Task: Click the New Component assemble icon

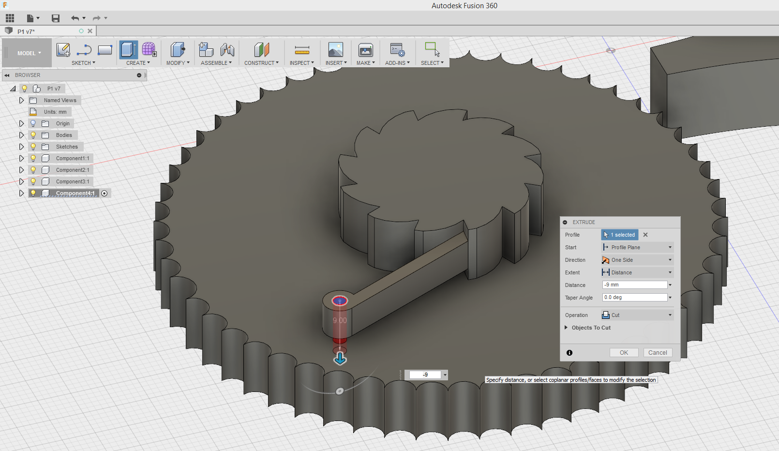Action: 206,49
